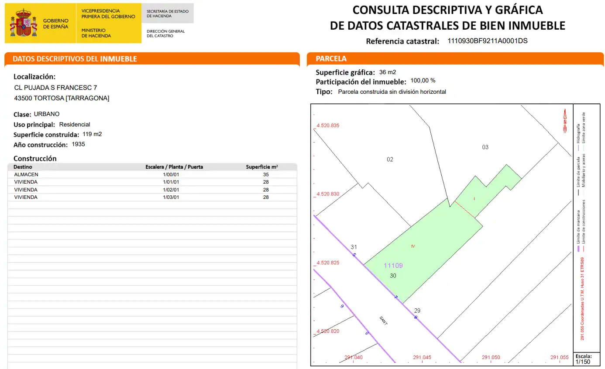Click the 'Destino' column header
The width and height of the screenshot is (605, 369).
click(23, 167)
